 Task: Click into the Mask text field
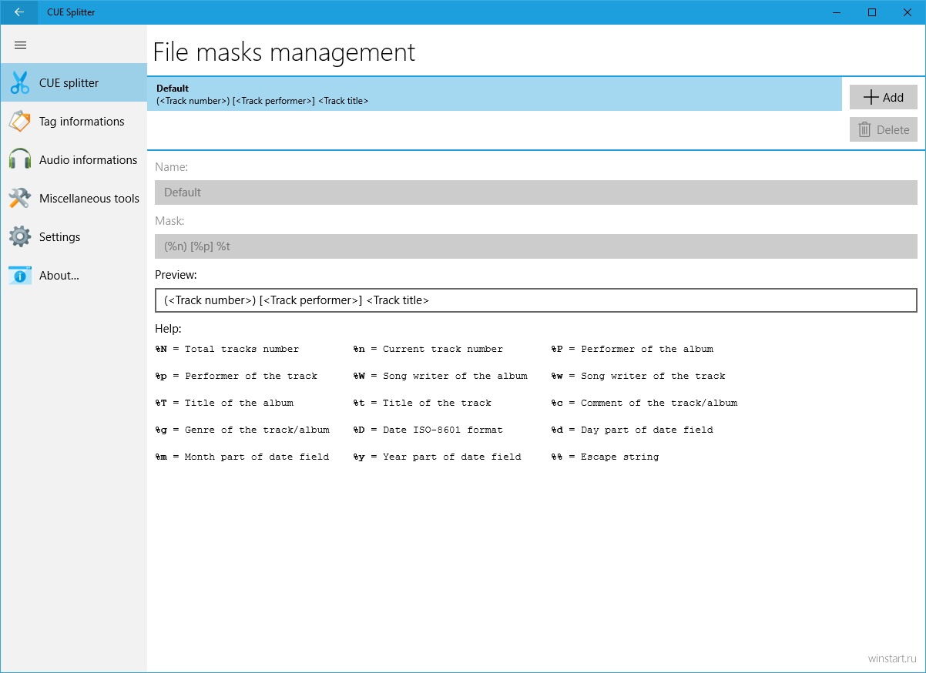pyautogui.click(x=535, y=246)
